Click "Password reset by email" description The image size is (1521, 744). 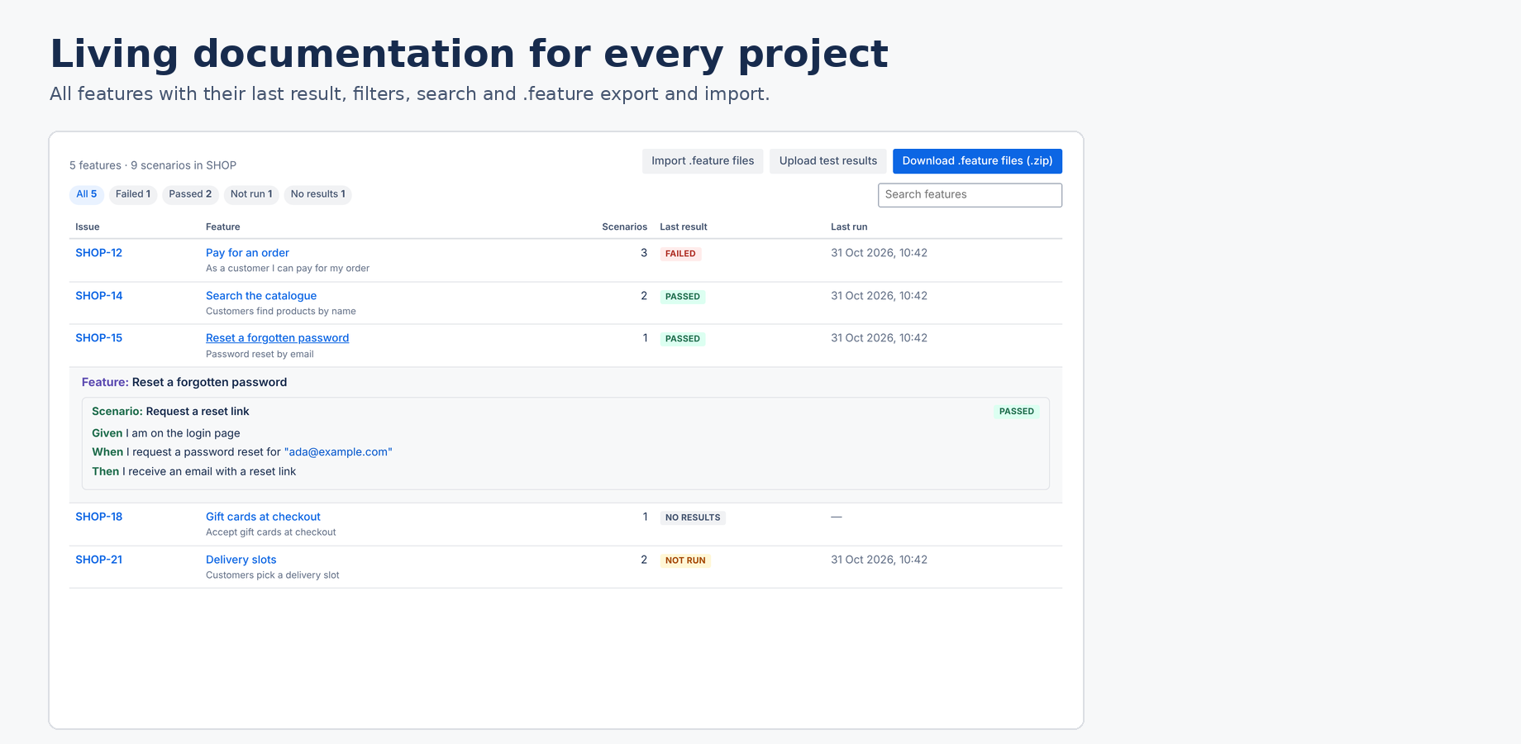tap(260, 355)
